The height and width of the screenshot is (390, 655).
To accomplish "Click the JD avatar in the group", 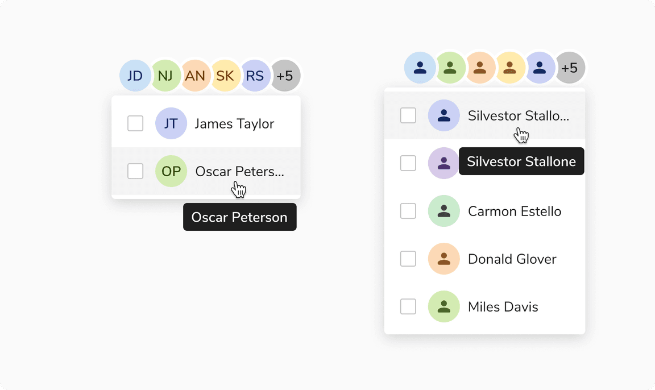I will click(135, 76).
